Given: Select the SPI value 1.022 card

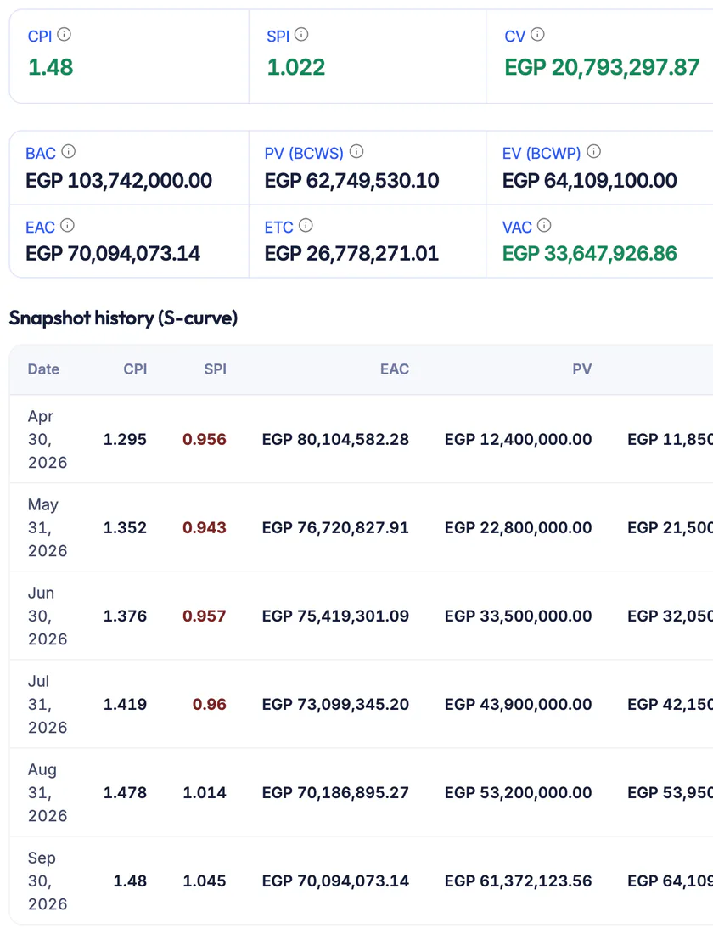Looking at the screenshot, I should (296, 67).
